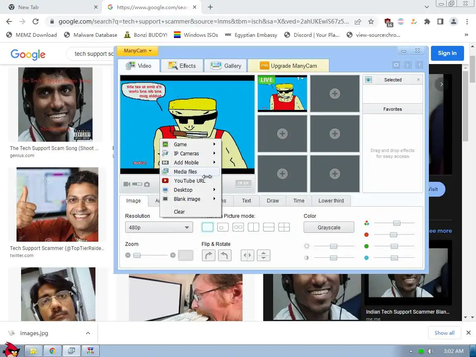Close the Selected effects panel

pos(418,79)
